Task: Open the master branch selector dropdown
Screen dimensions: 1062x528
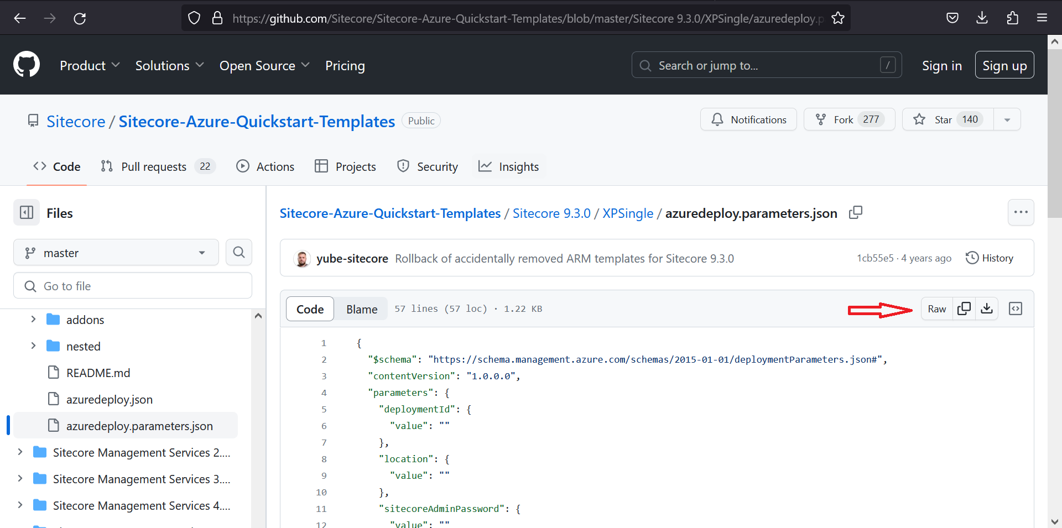Action: click(116, 253)
